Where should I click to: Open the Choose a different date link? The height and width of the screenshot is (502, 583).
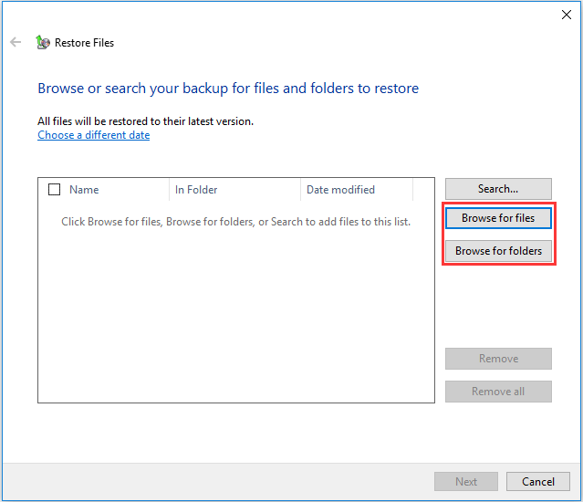93,135
